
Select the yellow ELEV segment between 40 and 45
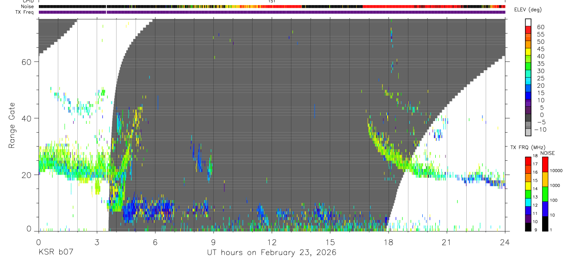tap(528, 51)
